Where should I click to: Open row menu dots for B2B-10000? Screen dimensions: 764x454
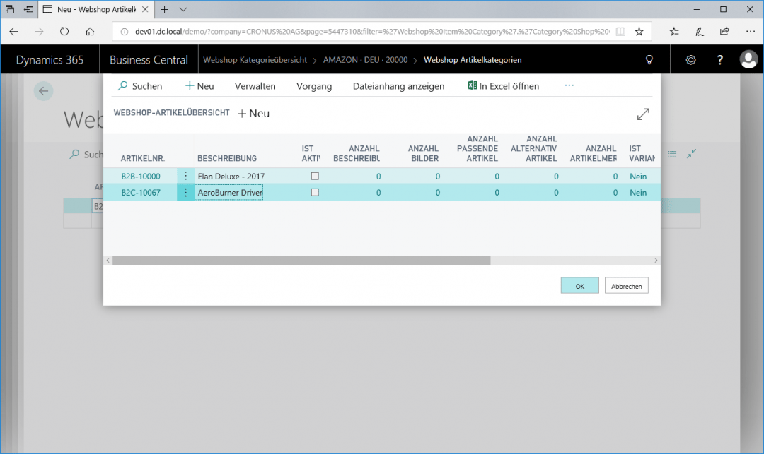[185, 176]
